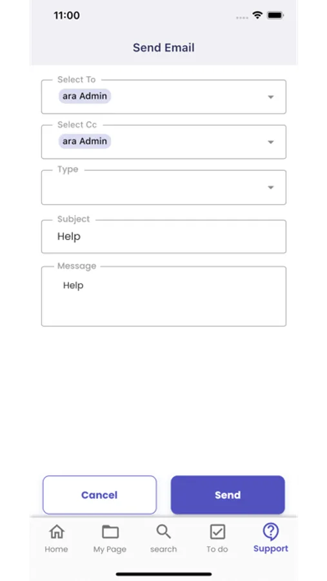Viewport: 327px width, 581px height.
Task: Go to the To do tab label
Action: coord(217,549)
